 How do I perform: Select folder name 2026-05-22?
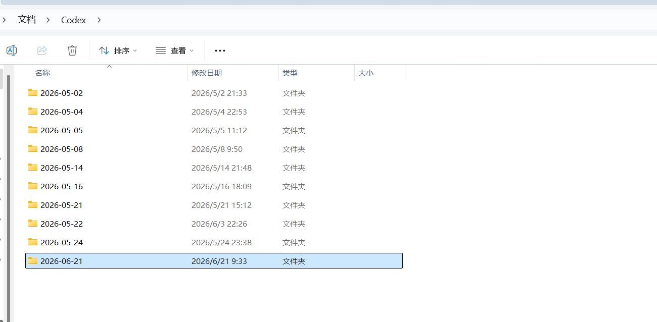point(62,224)
